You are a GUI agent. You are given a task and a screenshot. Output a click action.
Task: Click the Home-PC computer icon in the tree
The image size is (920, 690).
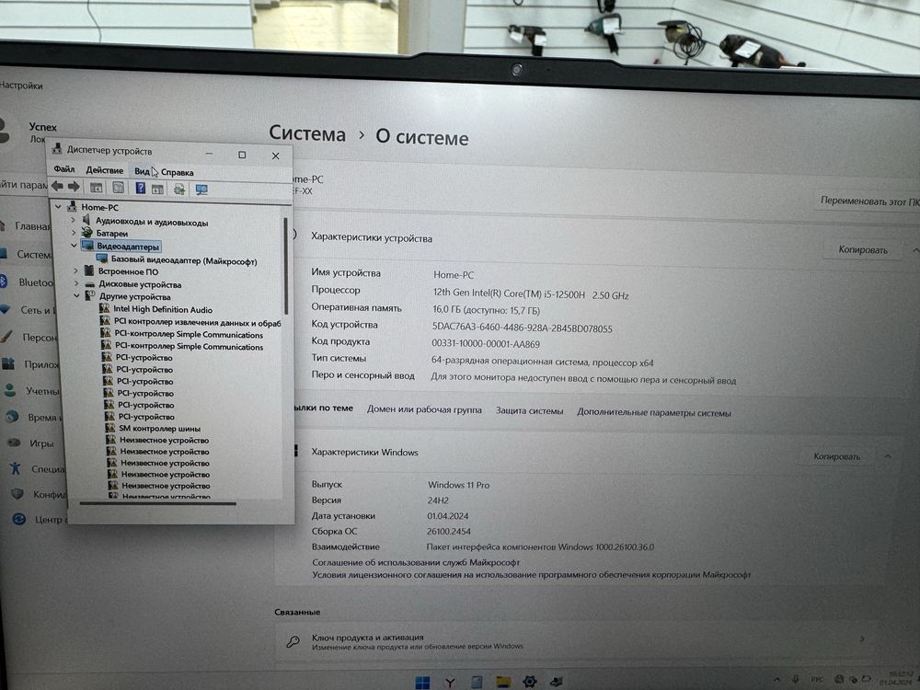(73, 206)
